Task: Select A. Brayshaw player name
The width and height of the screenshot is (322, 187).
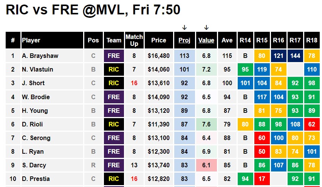Action: coord(40,56)
